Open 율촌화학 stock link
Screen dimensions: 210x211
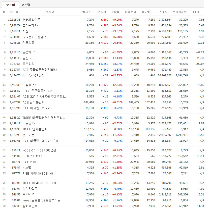click(28, 64)
